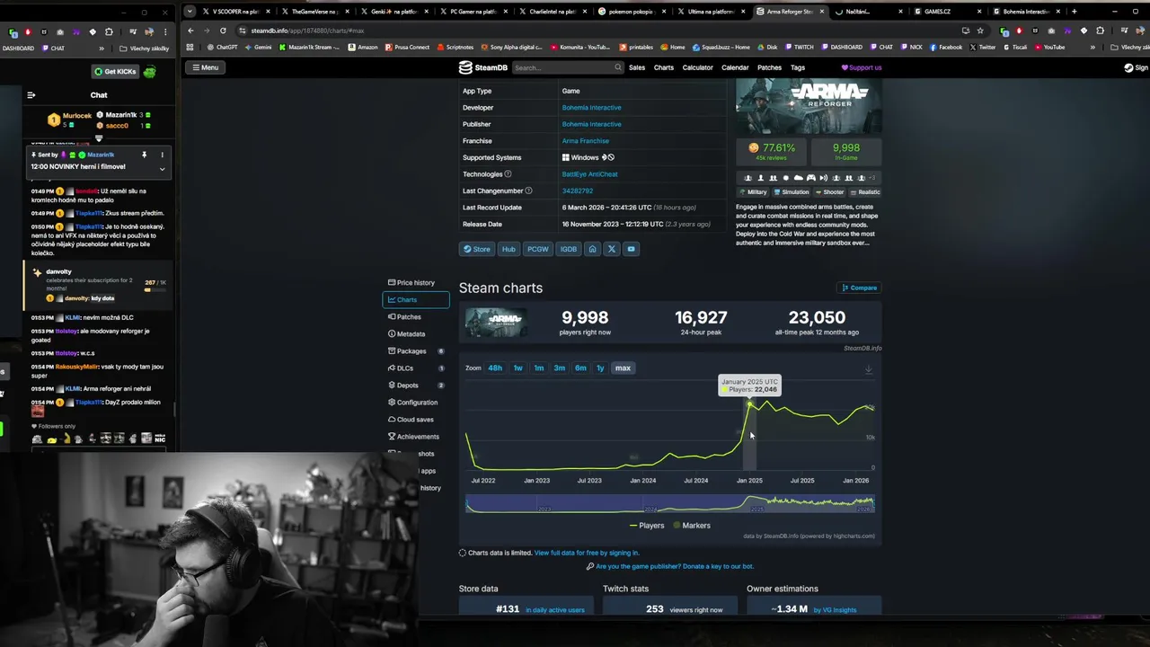Open Calculator in the SteamDB navigation
1150x647 pixels.
pyautogui.click(x=698, y=67)
